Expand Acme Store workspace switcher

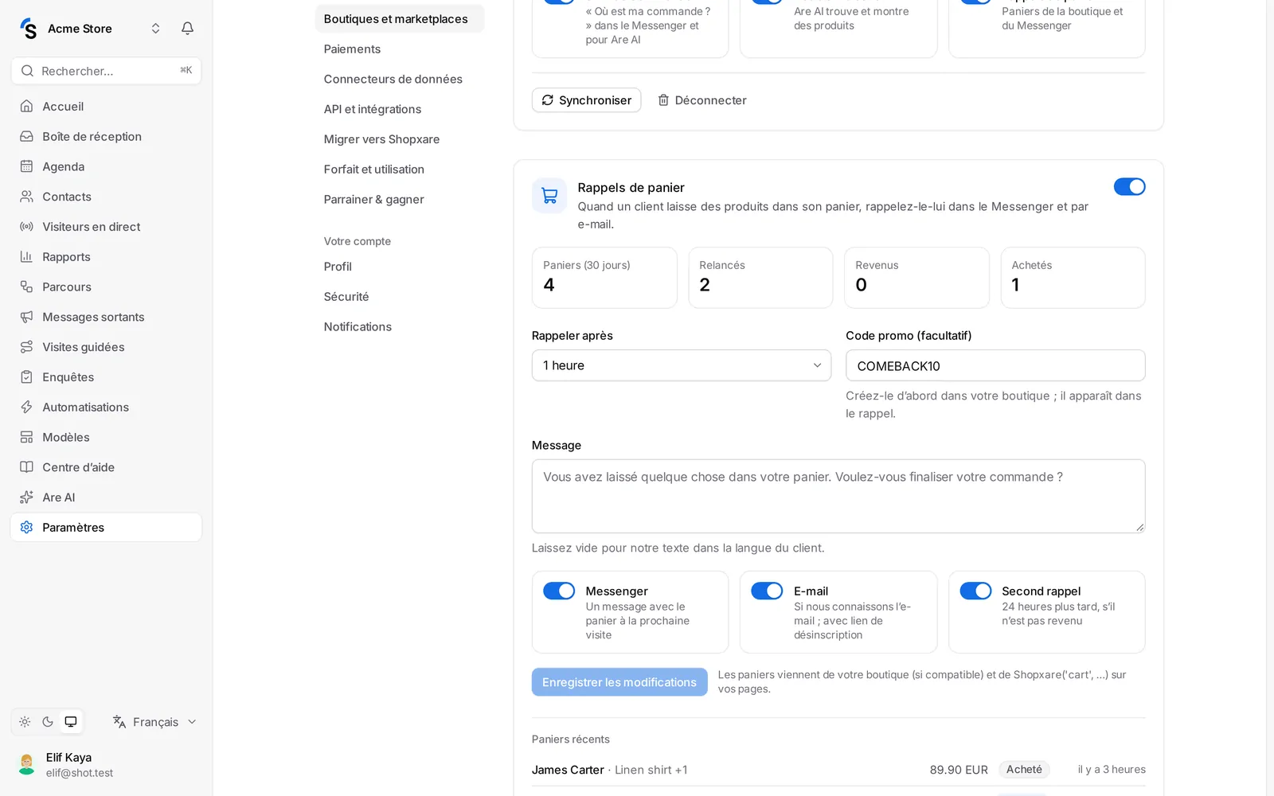[x=155, y=29]
